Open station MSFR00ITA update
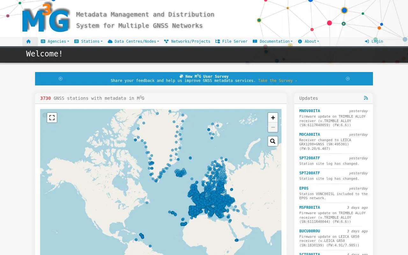The image size is (408, 255). click(x=310, y=208)
